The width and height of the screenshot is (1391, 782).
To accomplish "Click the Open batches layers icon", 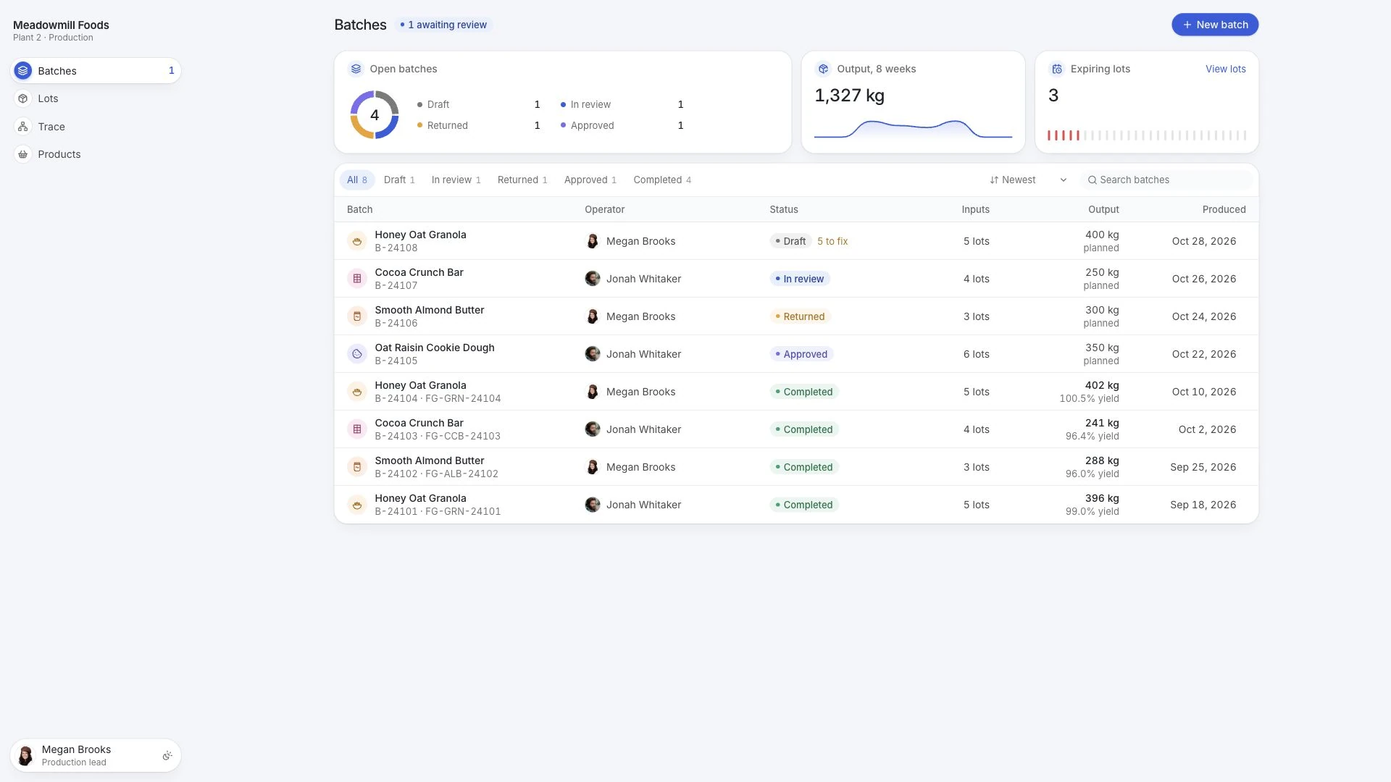I will pyautogui.click(x=356, y=69).
